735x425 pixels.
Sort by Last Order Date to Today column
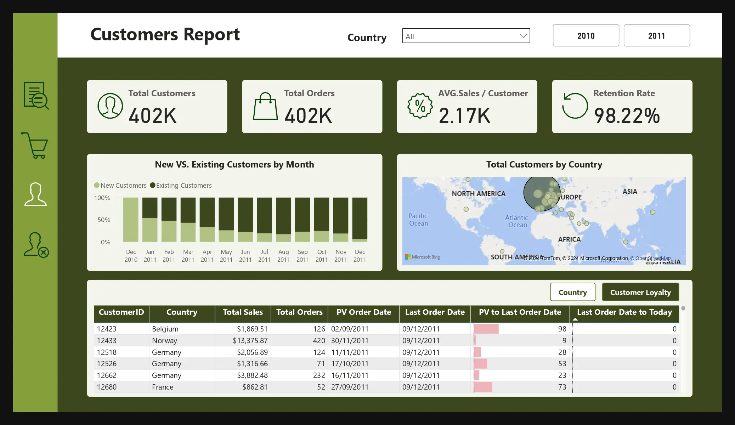pyautogui.click(x=624, y=312)
